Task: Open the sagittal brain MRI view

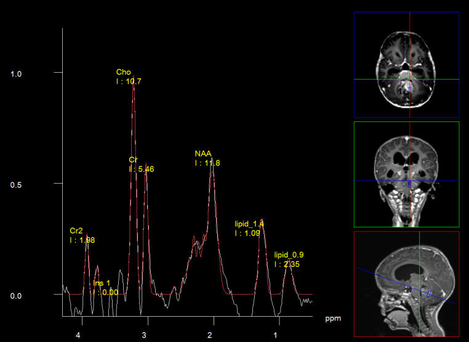Action: click(x=406, y=284)
